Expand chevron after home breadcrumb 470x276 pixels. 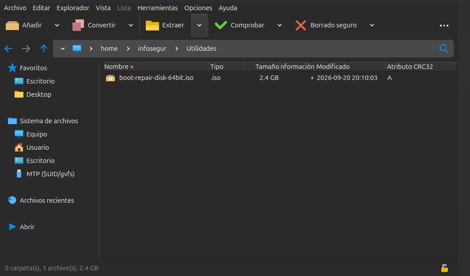128,49
